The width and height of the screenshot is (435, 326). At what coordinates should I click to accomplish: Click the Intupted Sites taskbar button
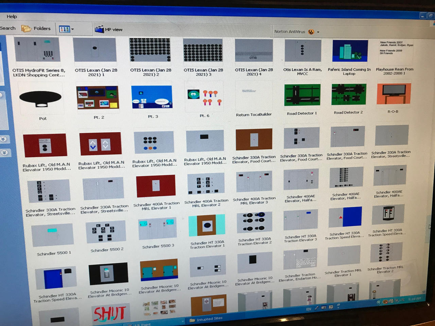209,319
